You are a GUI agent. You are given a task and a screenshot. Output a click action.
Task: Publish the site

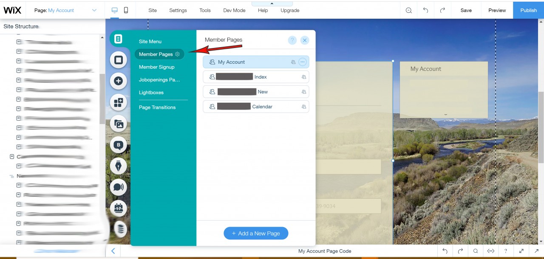[x=528, y=10]
